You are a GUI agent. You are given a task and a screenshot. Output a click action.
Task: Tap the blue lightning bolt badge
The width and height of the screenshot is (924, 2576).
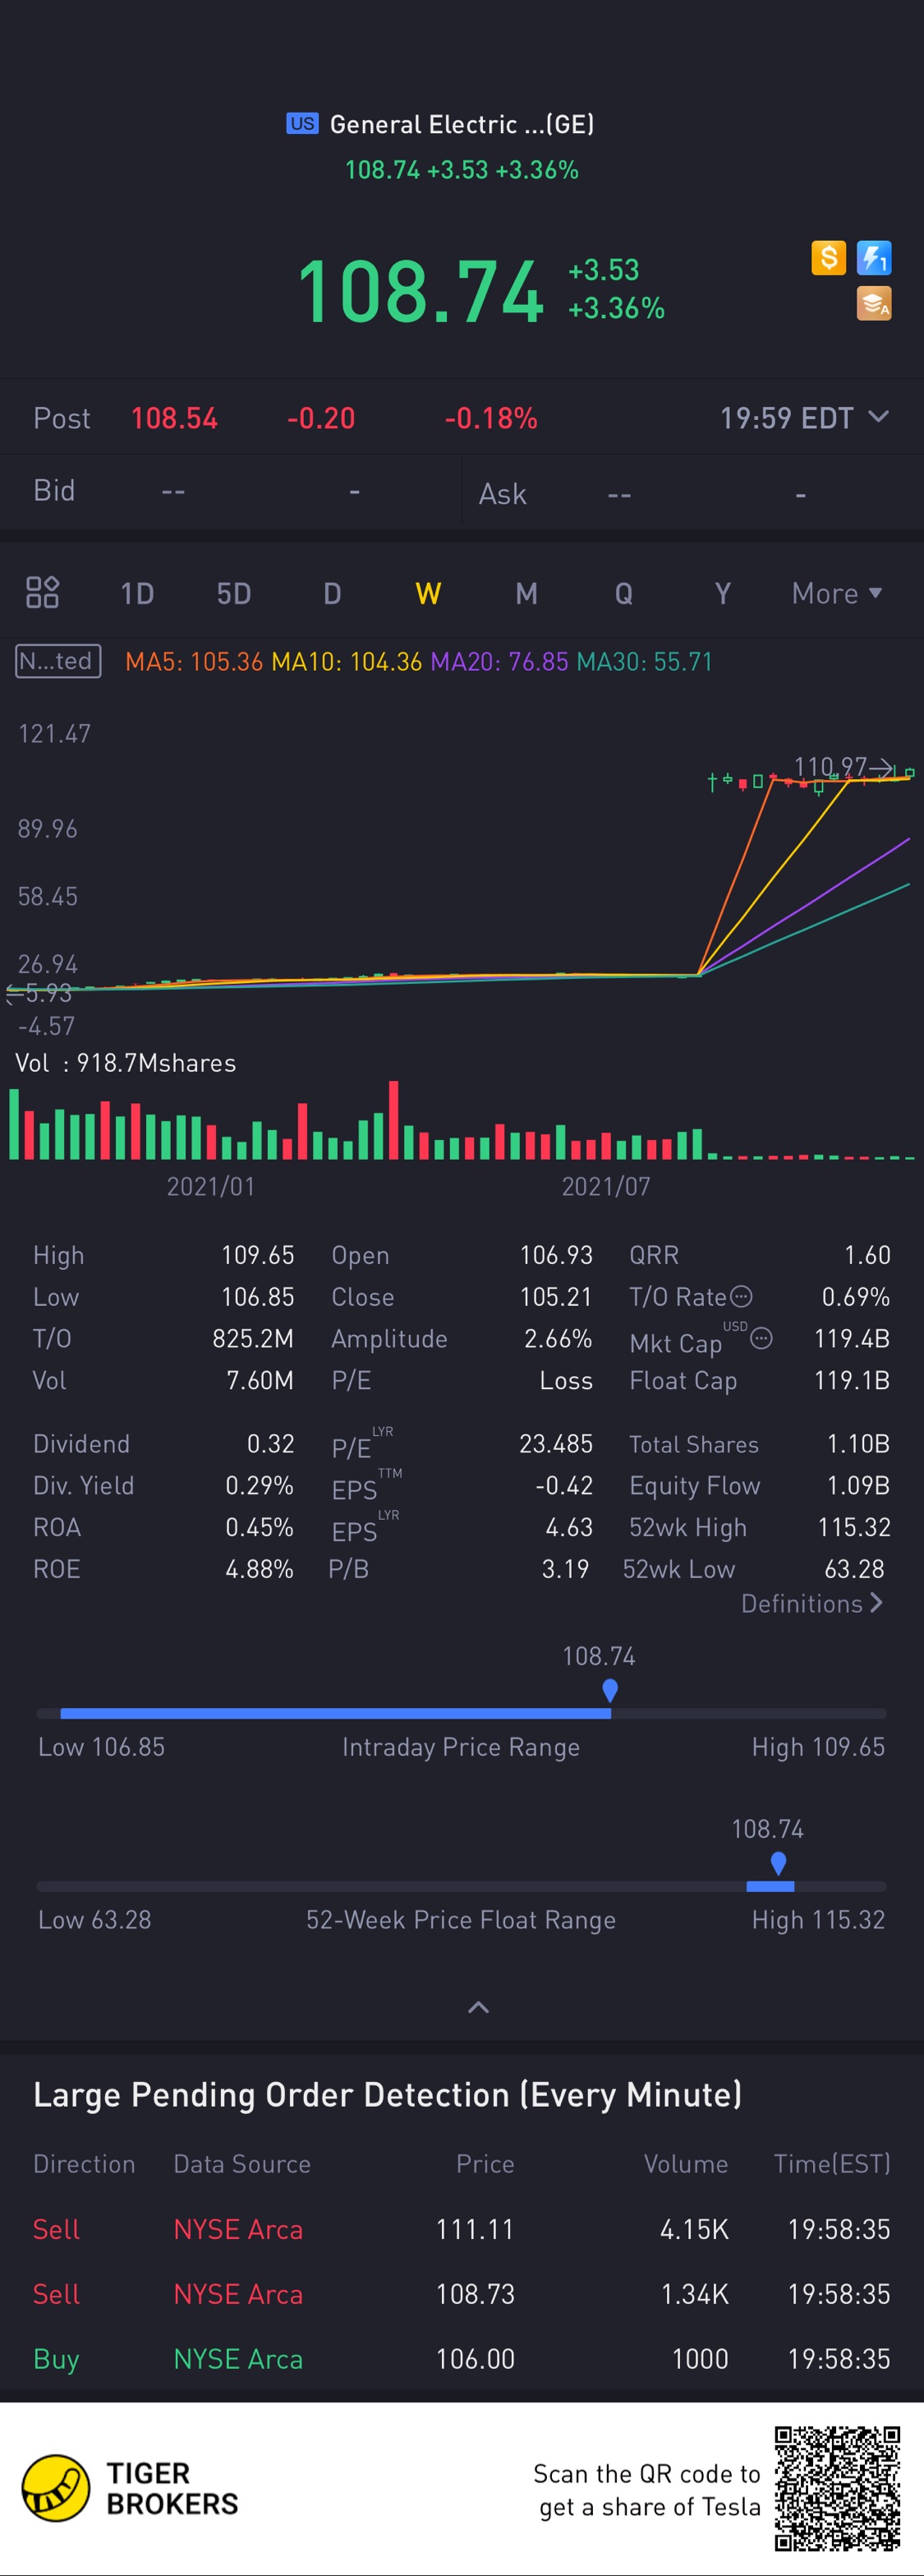point(874,258)
